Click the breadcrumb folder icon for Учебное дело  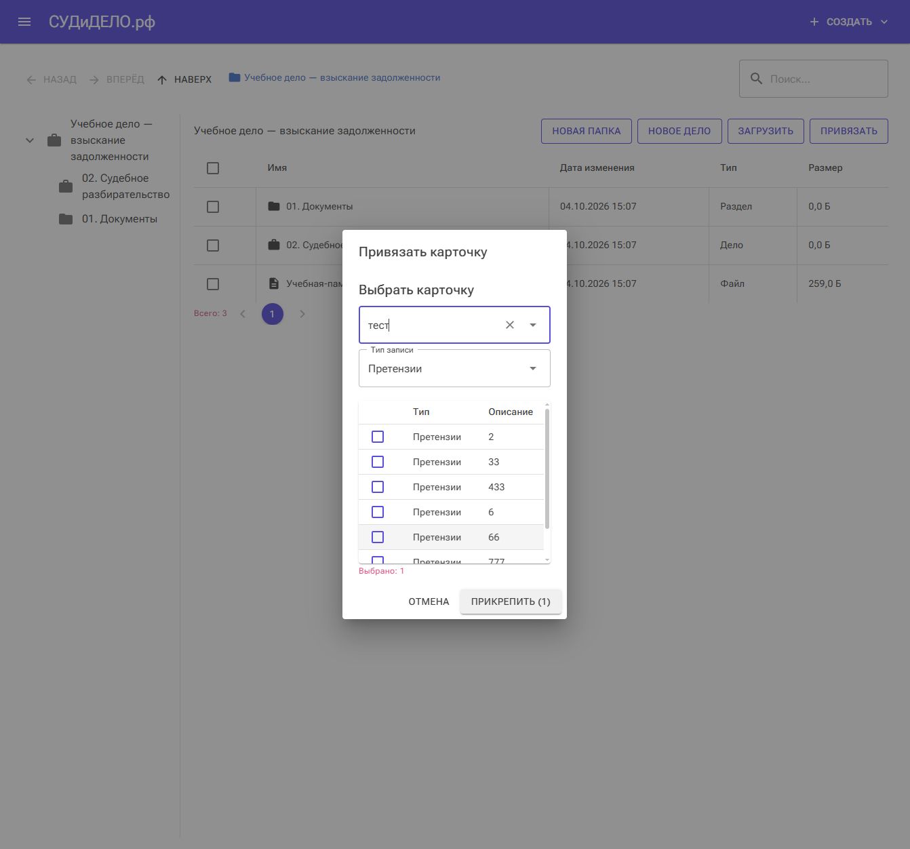click(x=235, y=78)
